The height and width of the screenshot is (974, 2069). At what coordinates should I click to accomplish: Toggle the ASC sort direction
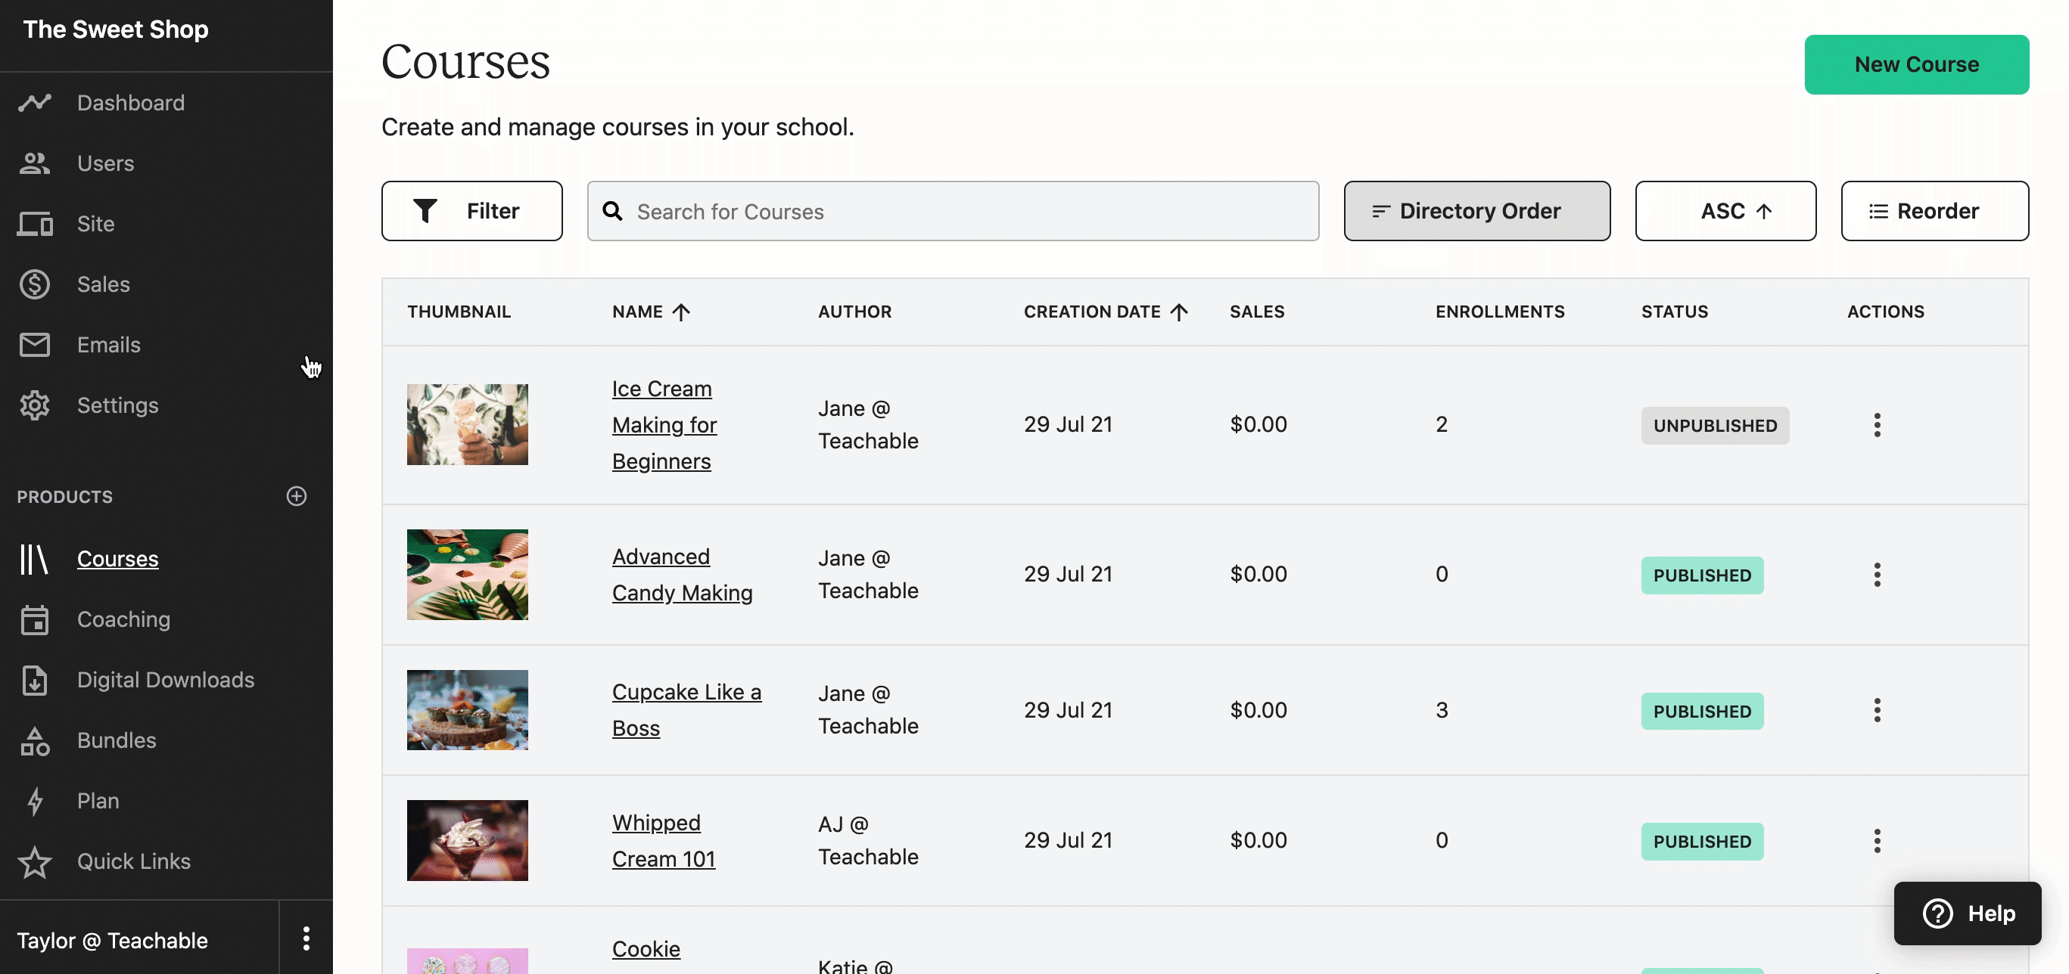[x=1725, y=211]
